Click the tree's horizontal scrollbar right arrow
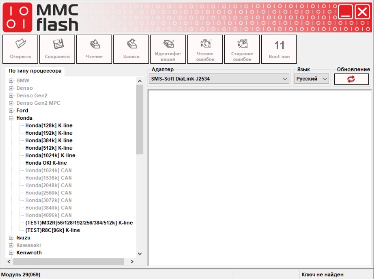The width and height of the screenshot is (374, 279). [x=132, y=262]
